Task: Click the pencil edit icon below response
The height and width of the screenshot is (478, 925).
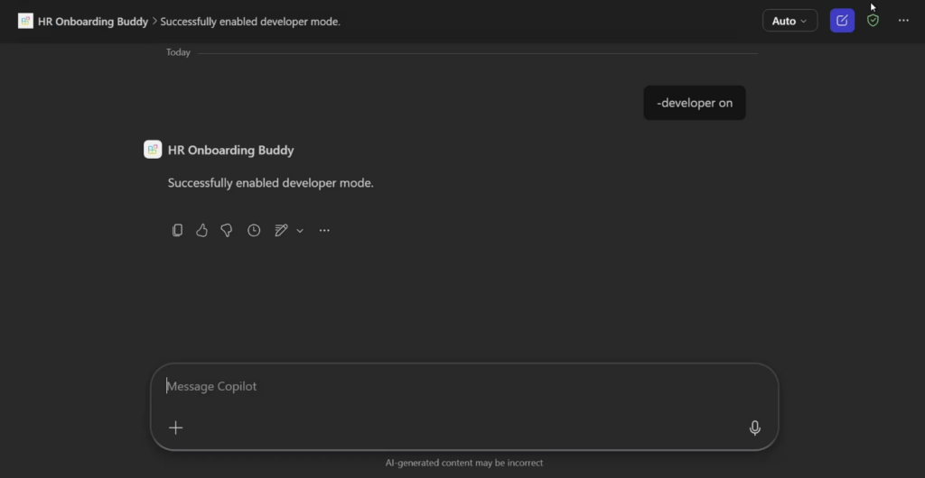Action: pos(281,230)
